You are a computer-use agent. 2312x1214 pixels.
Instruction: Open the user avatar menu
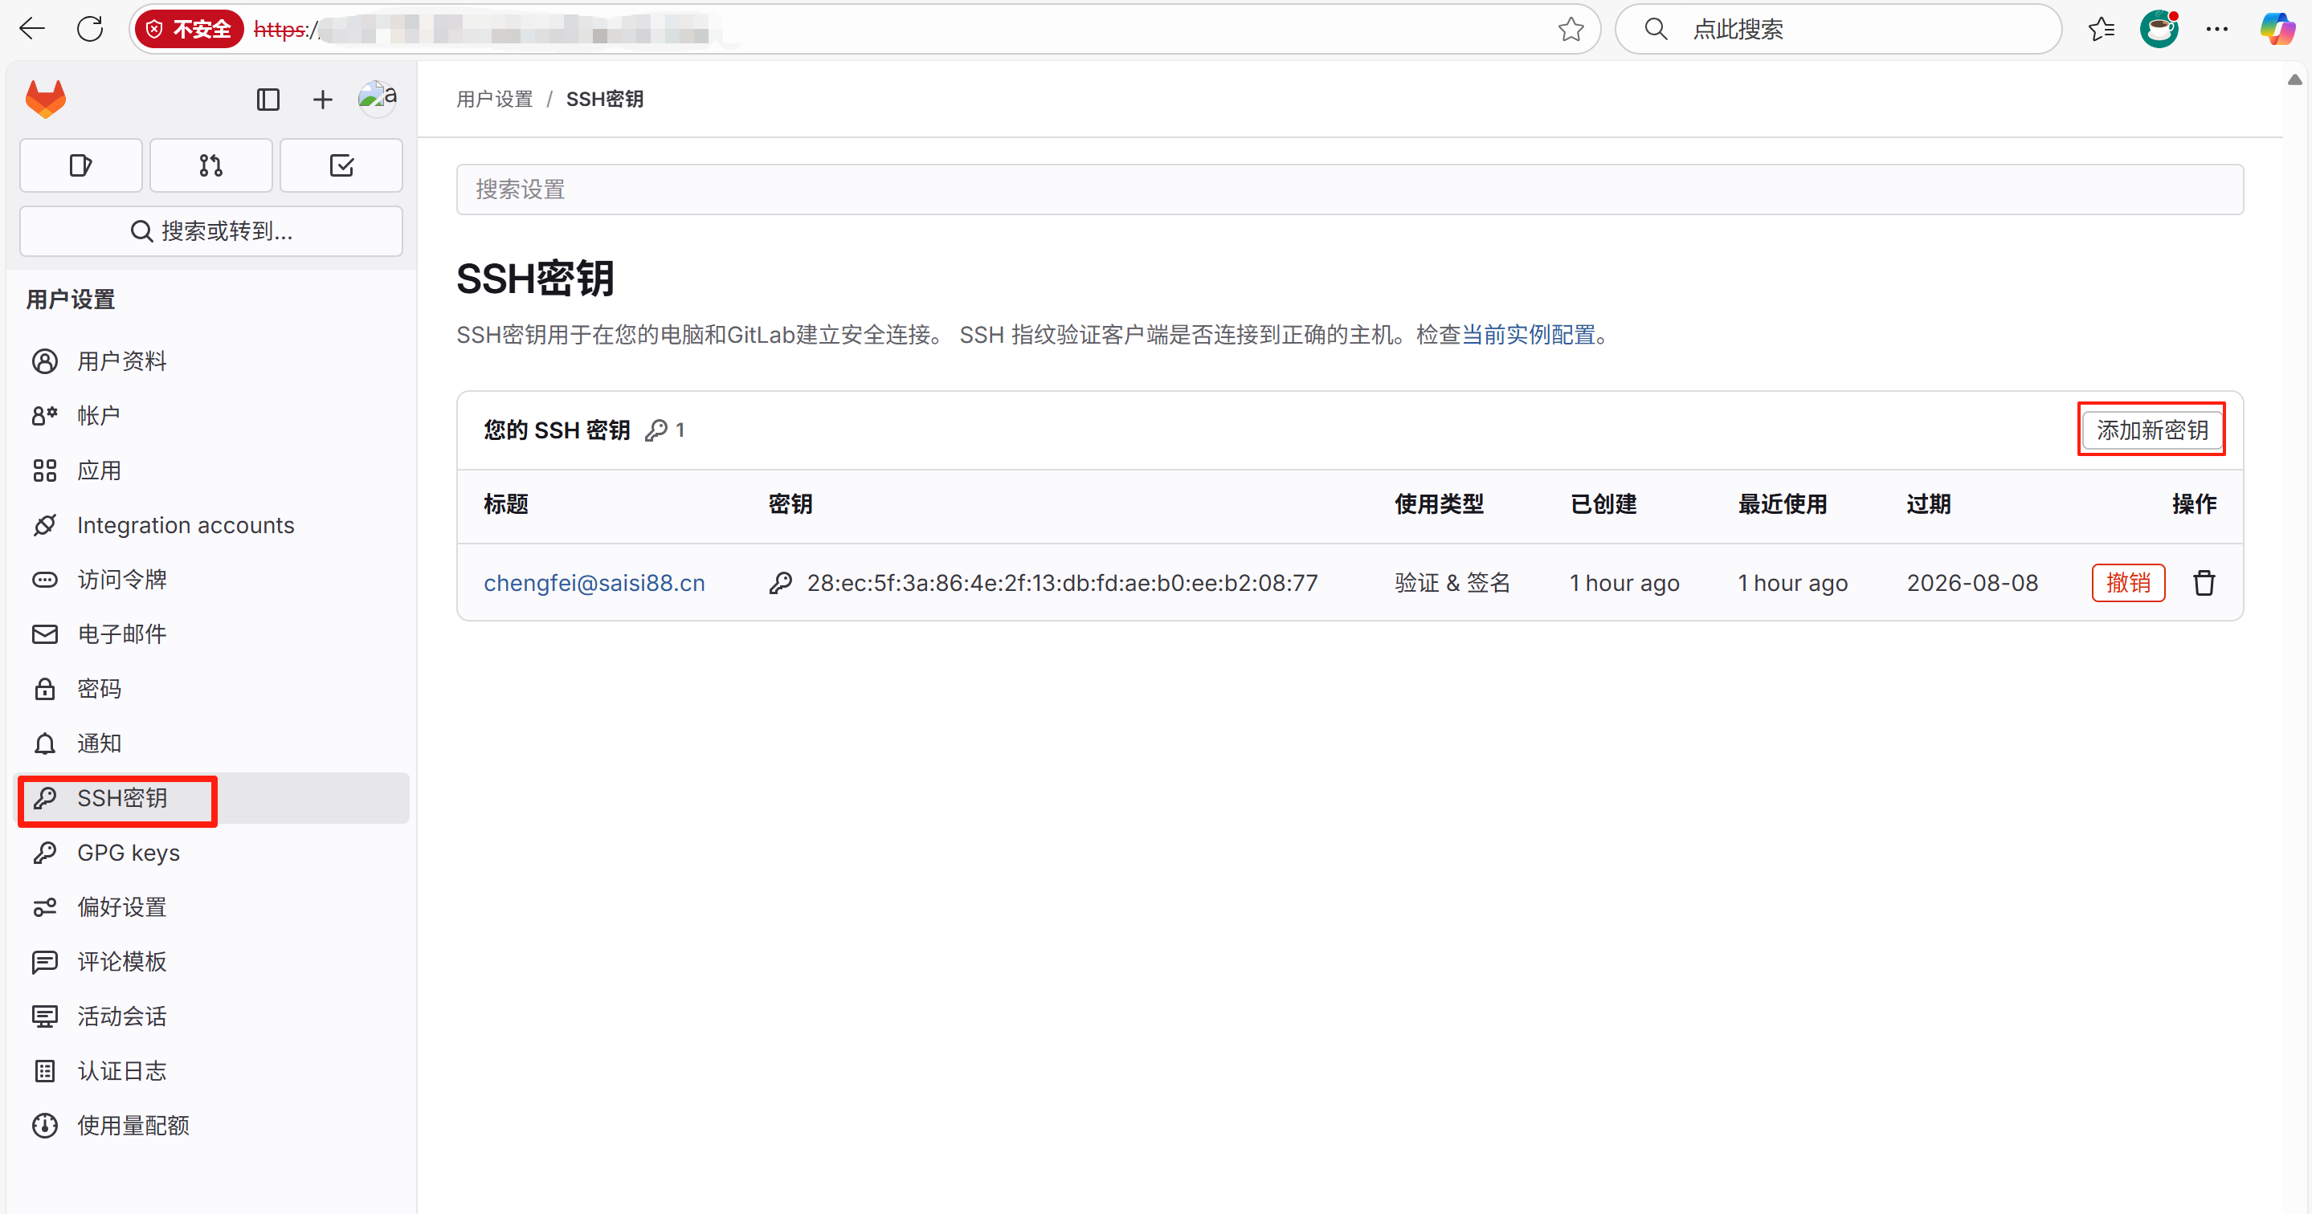(377, 97)
